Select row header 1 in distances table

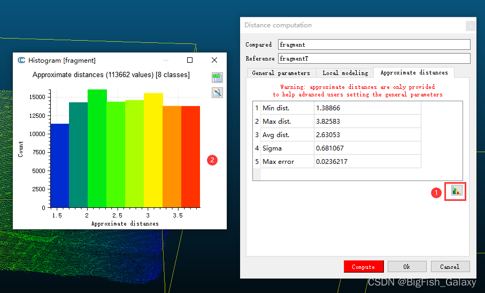point(257,108)
